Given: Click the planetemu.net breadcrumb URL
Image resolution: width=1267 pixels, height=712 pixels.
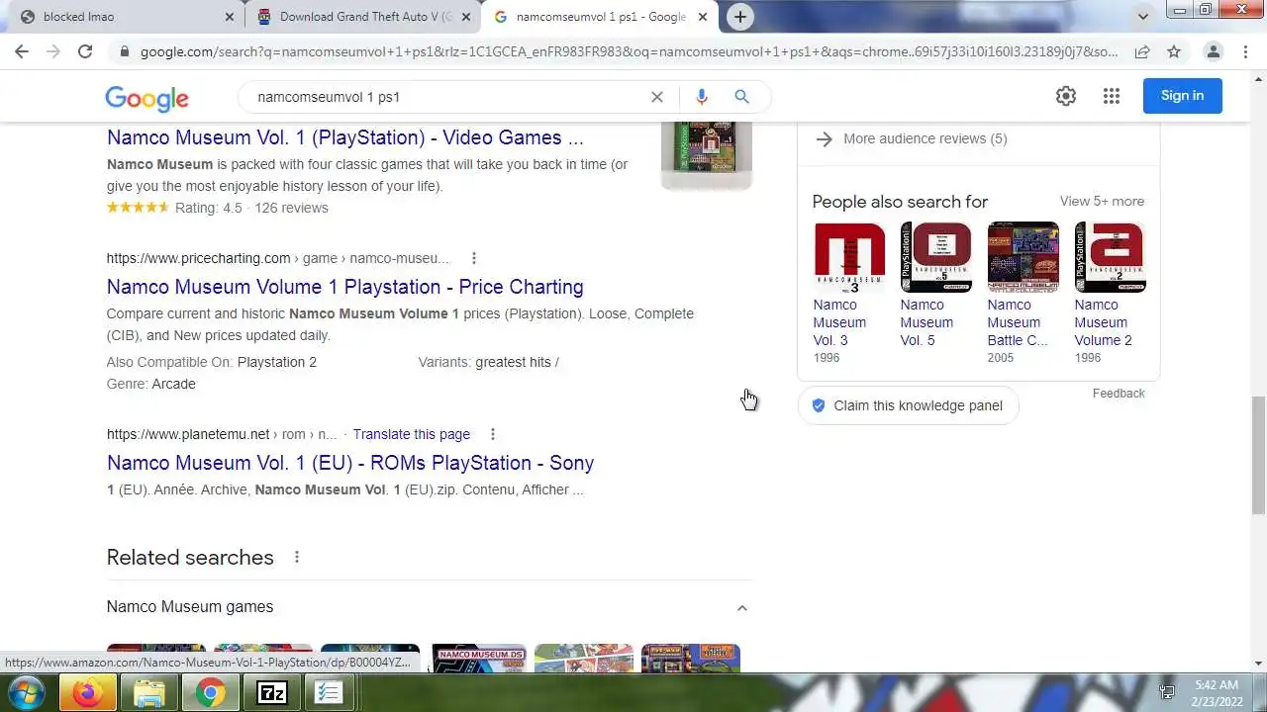Looking at the screenshot, I should pyautogui.click(x=222, y=434).
